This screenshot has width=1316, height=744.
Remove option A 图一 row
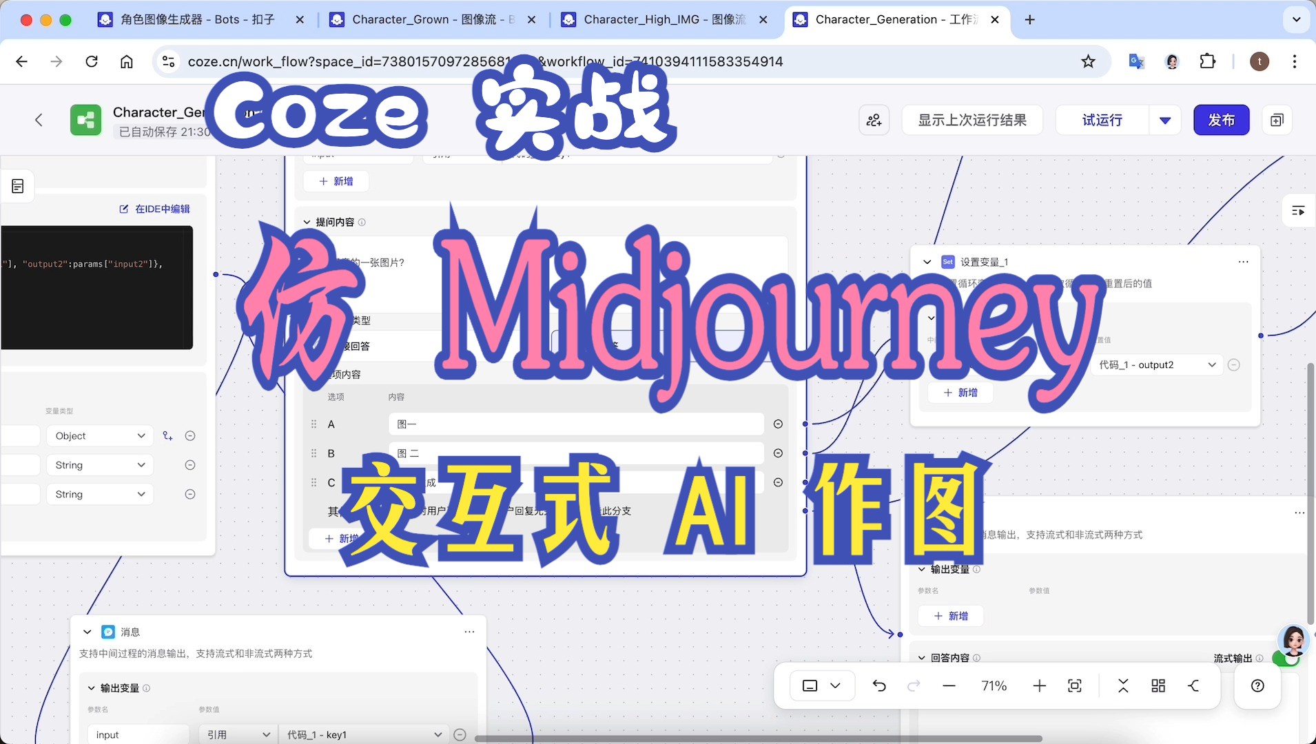pyautogui.click(x=778, y=424)
